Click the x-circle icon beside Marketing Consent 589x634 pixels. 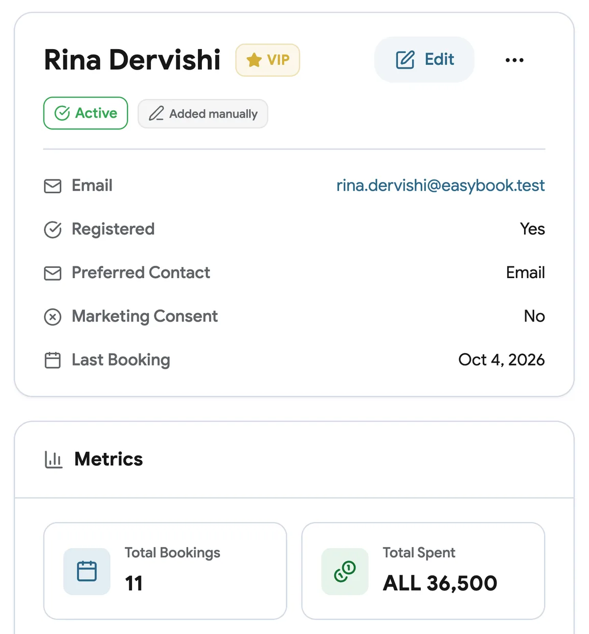tap(53, 317)
